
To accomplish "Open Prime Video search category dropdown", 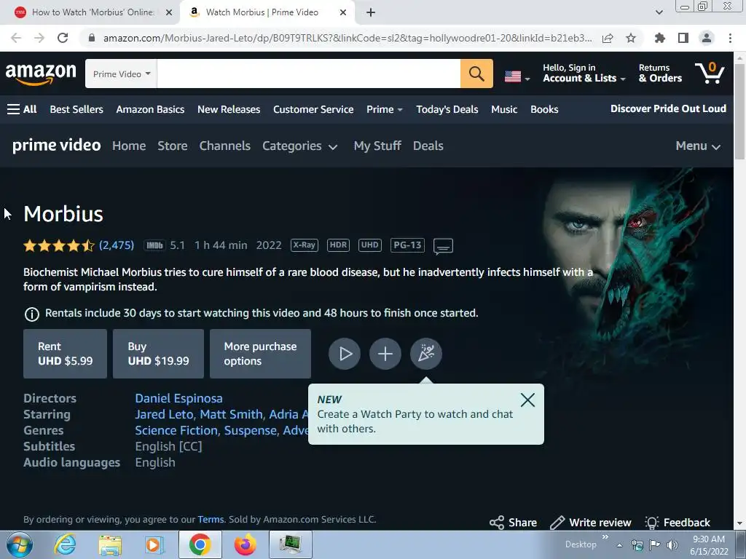I will coord(122,74).
